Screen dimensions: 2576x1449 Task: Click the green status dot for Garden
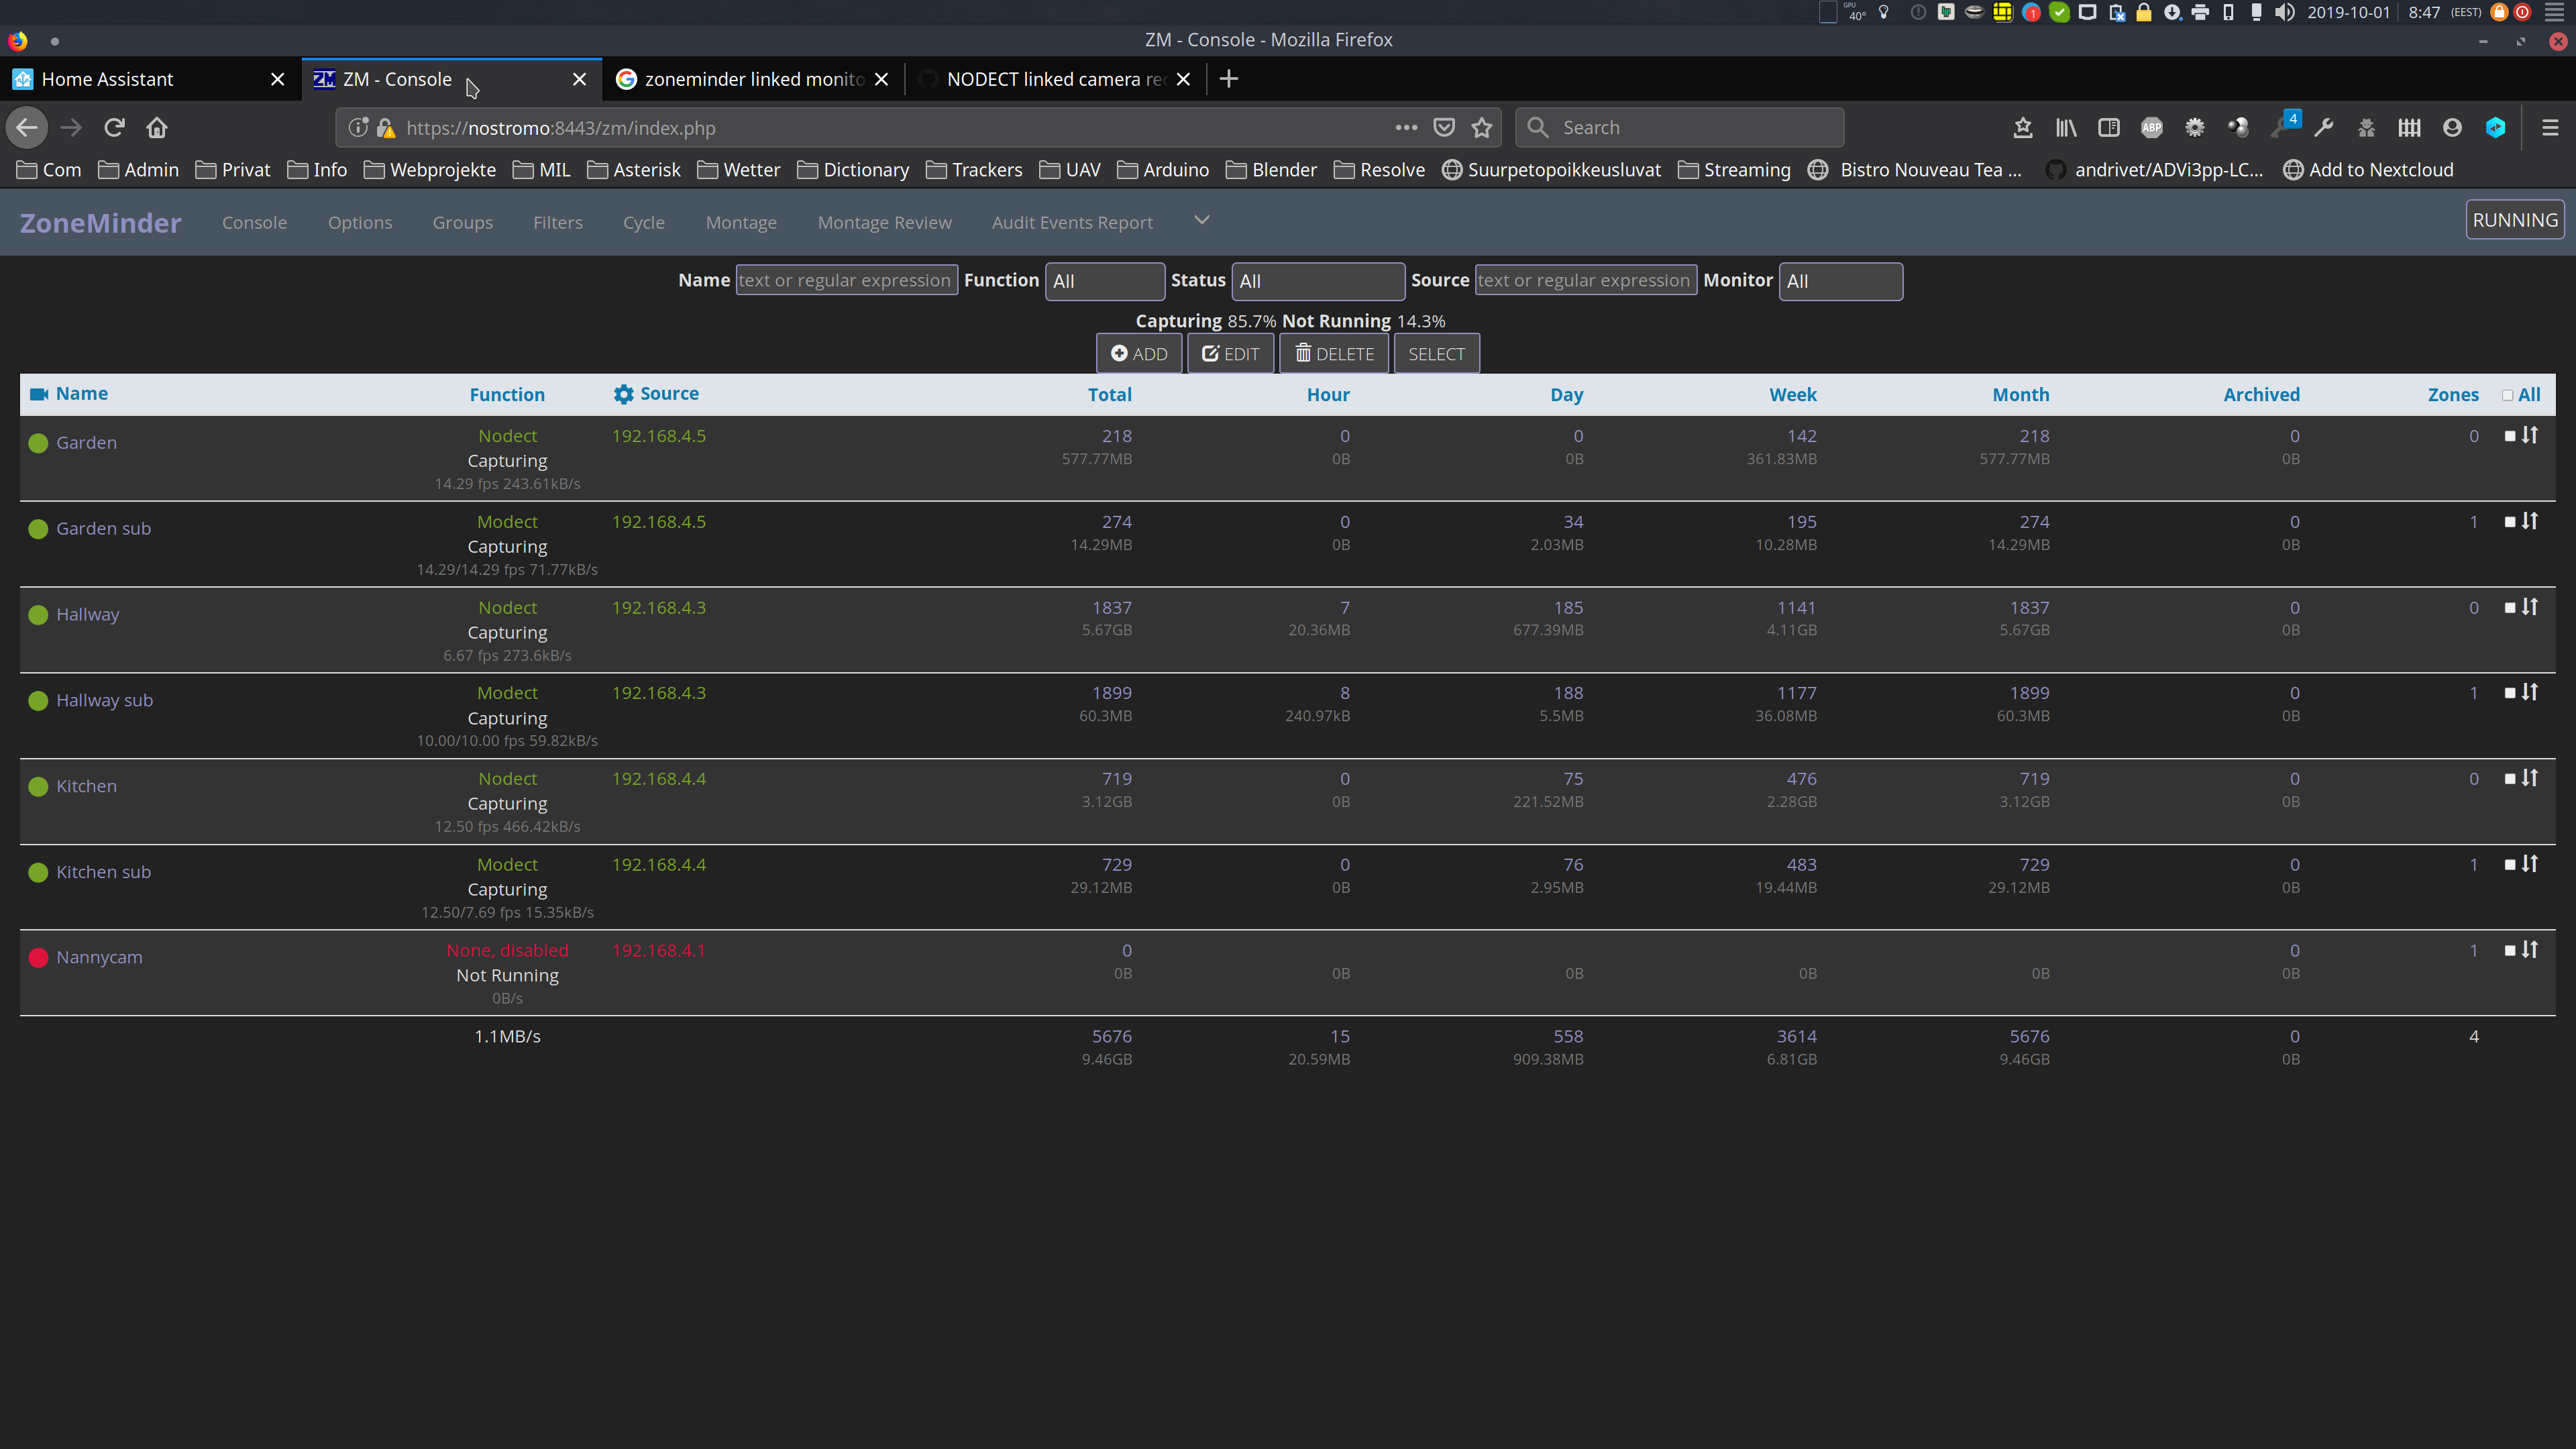click(38, 443)
